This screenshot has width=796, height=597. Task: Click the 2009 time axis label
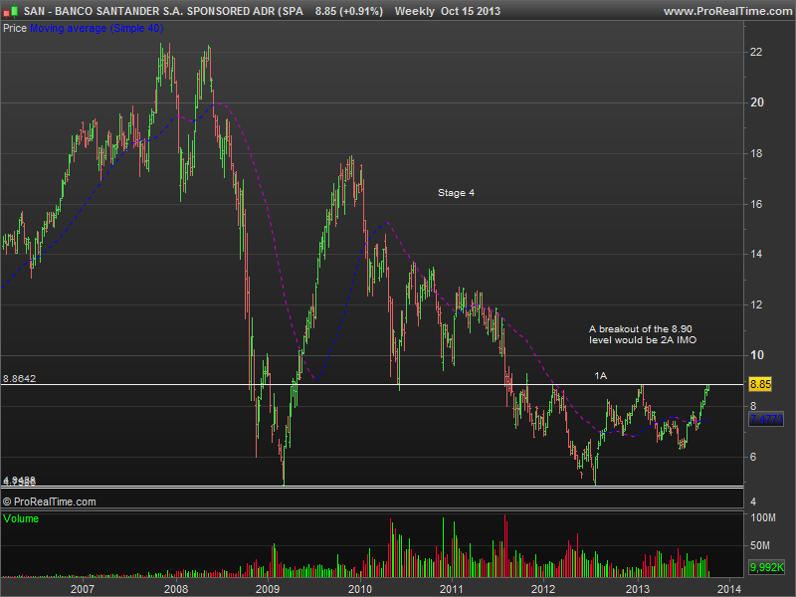tap(268, 589)
